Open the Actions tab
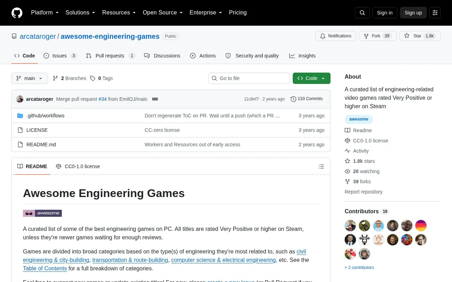This screenshot has width=452, height=282. point(203,56)
